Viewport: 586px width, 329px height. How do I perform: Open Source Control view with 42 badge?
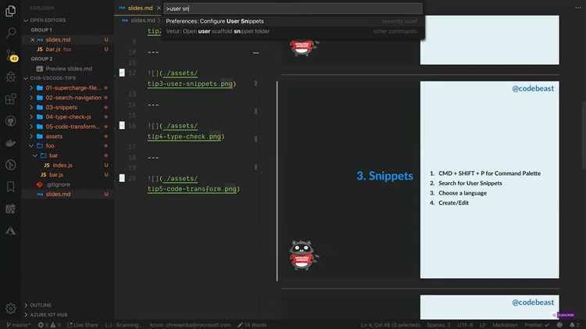point(11,55)
